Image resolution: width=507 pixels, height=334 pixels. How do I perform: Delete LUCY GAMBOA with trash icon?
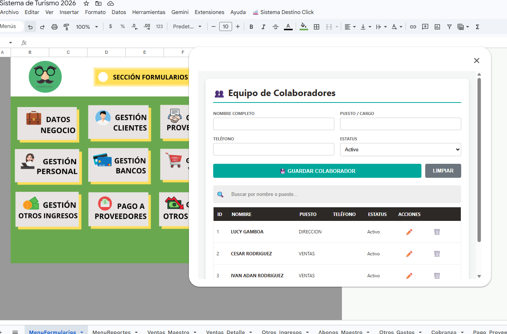[437, 232]
